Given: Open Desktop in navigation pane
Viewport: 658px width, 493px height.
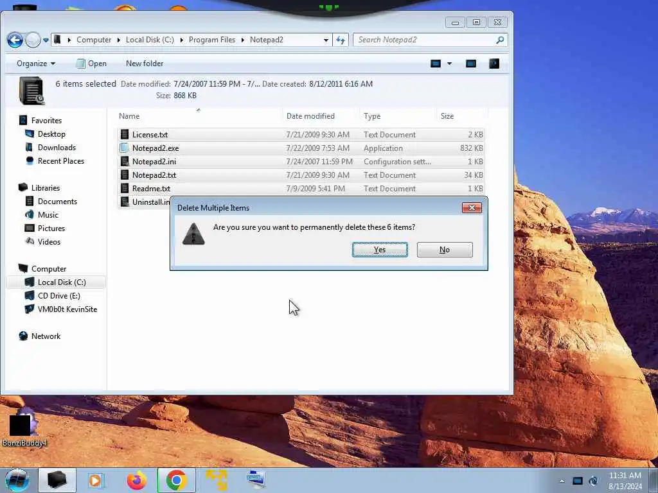Looking at the screenshot, I should [x=51, y=134].
